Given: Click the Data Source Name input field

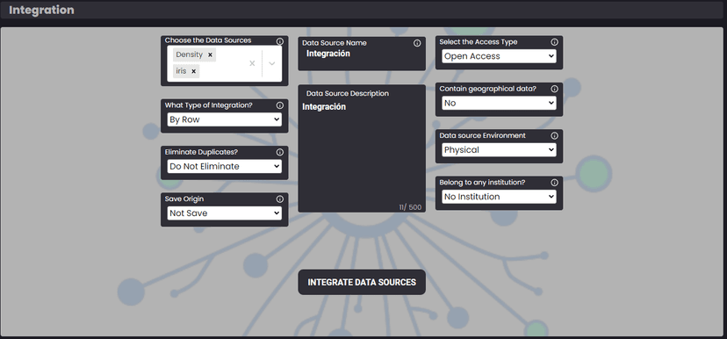Looking at the screenshot, I should (362, 54).
